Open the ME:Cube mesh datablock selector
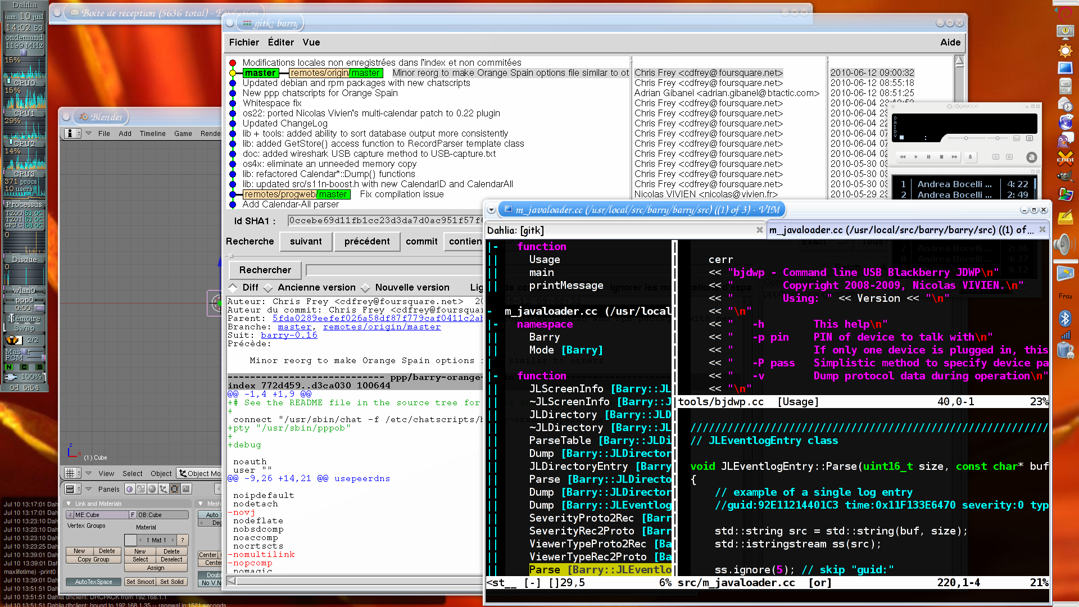The image size is (1079, 607). 70,515
